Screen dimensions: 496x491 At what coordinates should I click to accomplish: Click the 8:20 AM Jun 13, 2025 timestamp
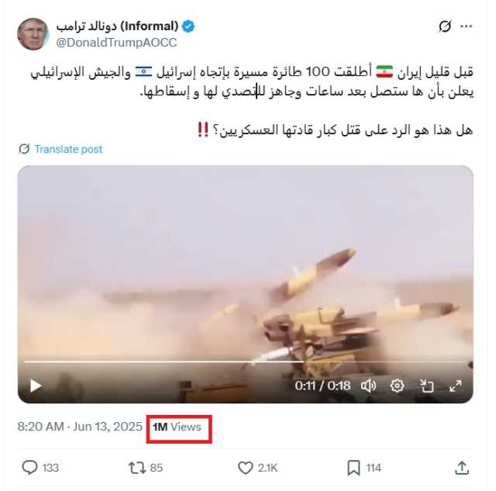pyautogui.click(x=80, y=427)
